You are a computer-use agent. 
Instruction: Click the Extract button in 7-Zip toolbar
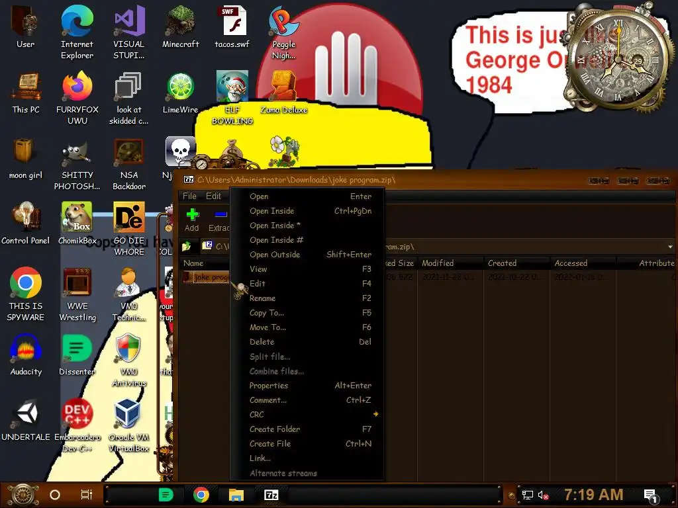219,220
